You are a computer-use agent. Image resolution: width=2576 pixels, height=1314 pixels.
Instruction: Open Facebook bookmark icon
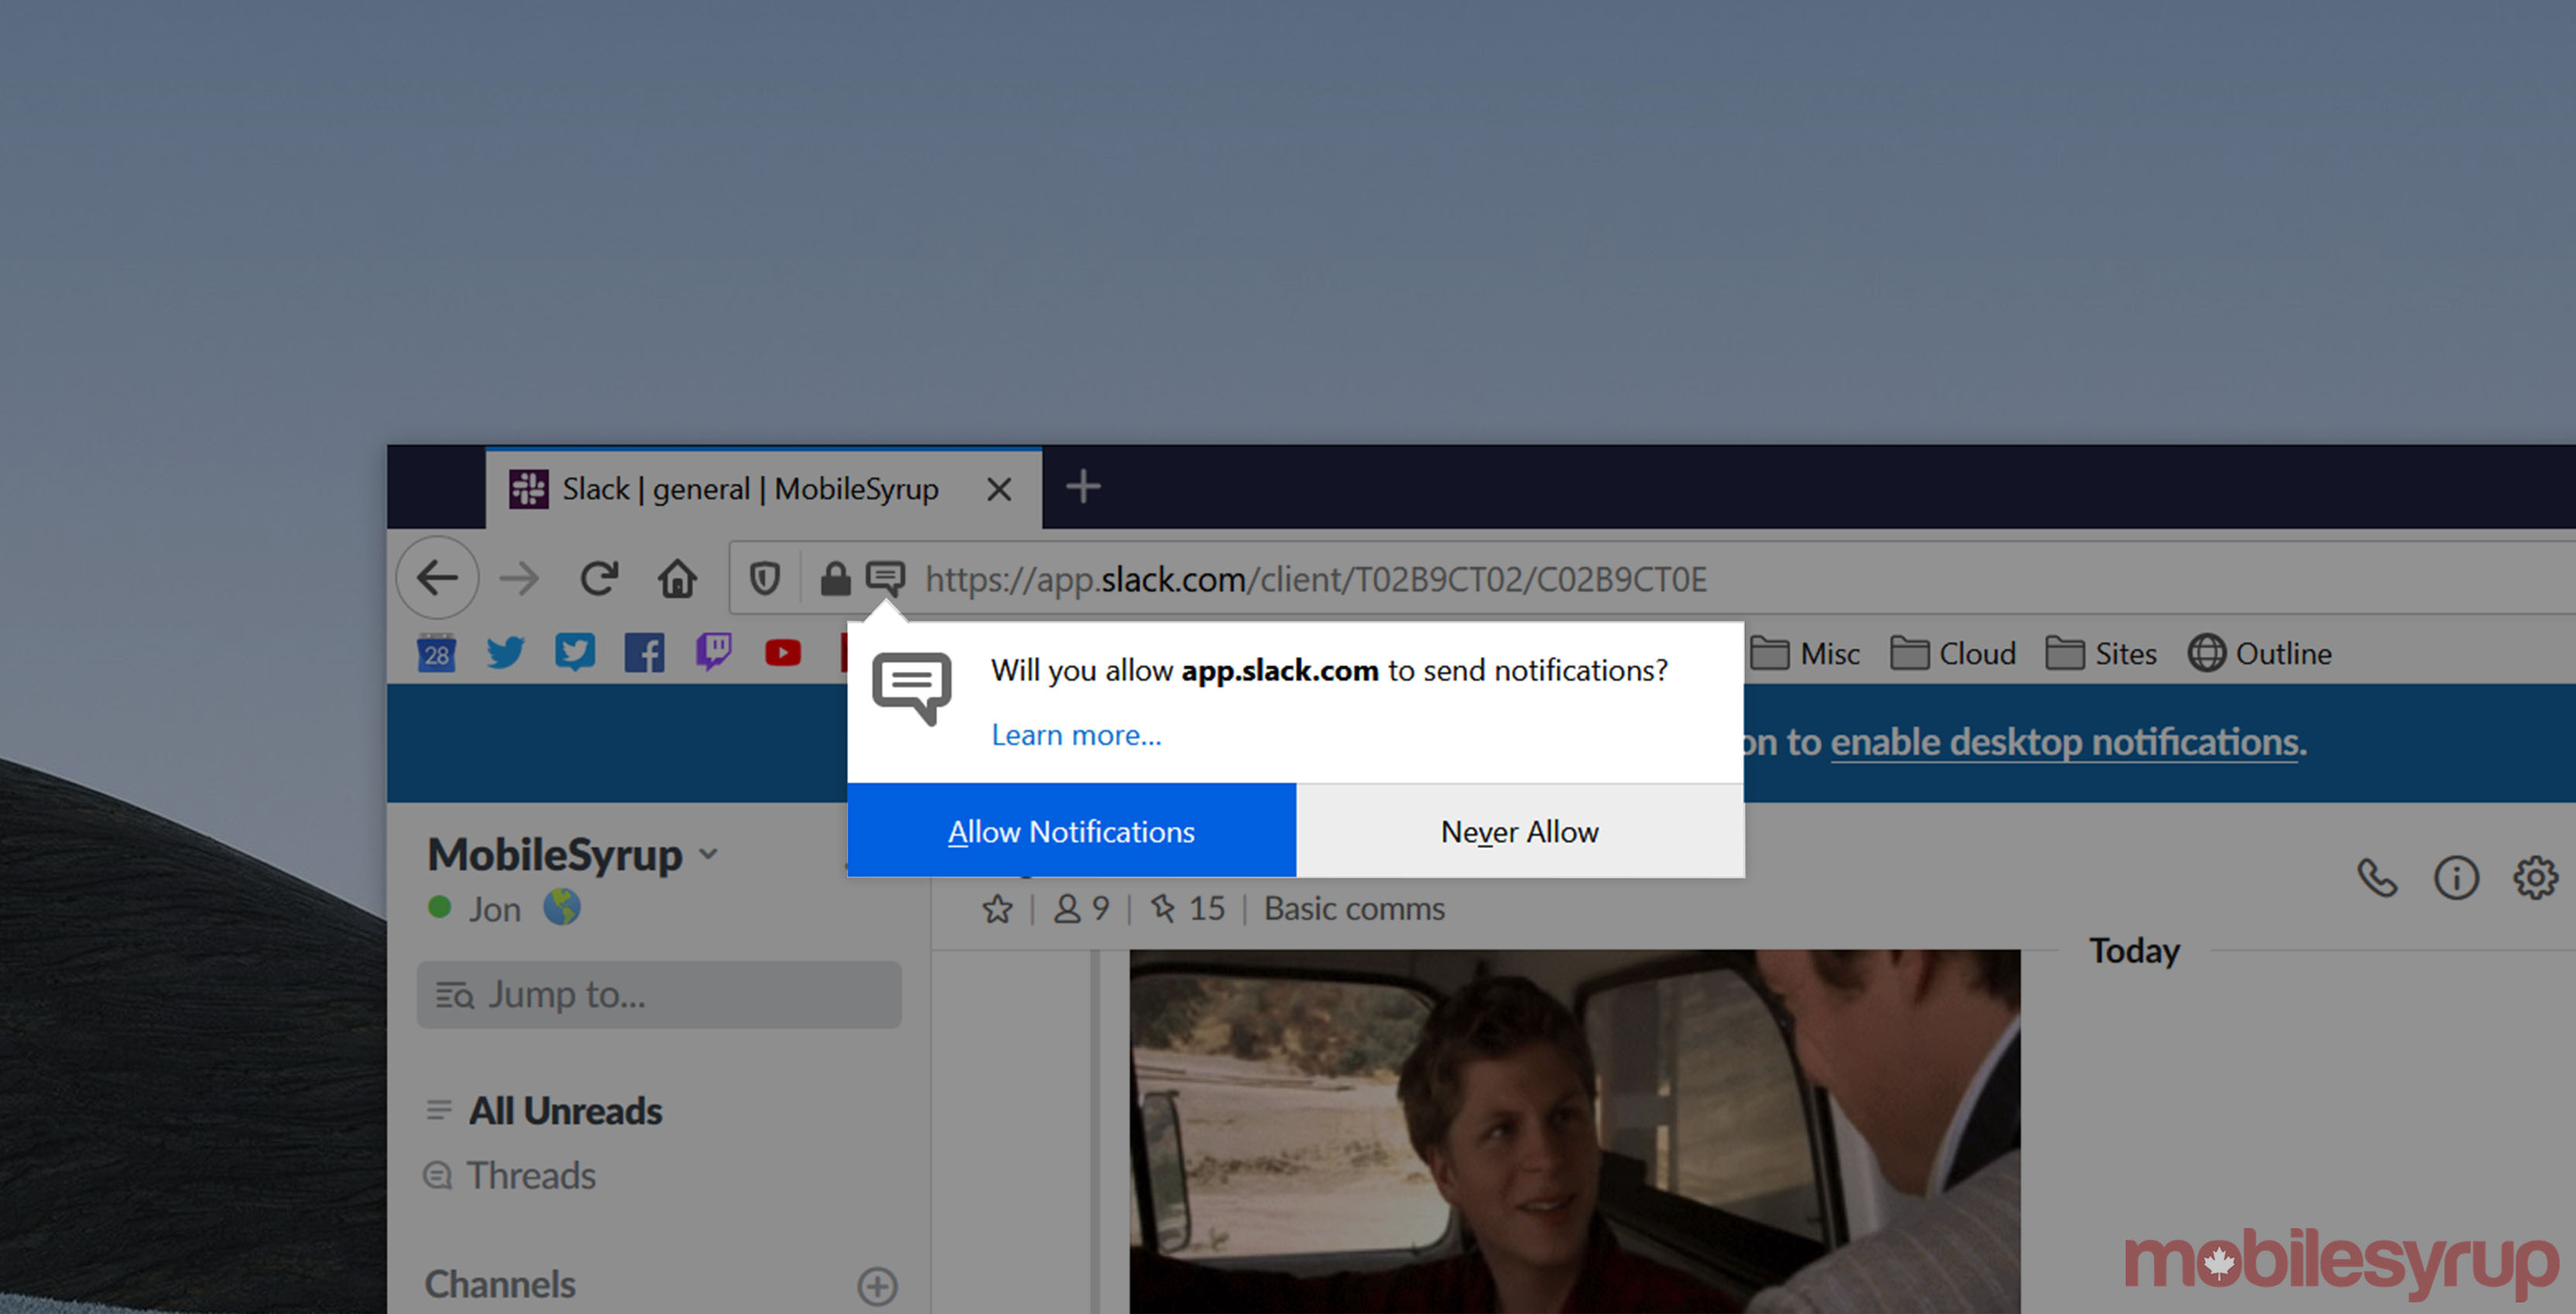tap(644, 653)
